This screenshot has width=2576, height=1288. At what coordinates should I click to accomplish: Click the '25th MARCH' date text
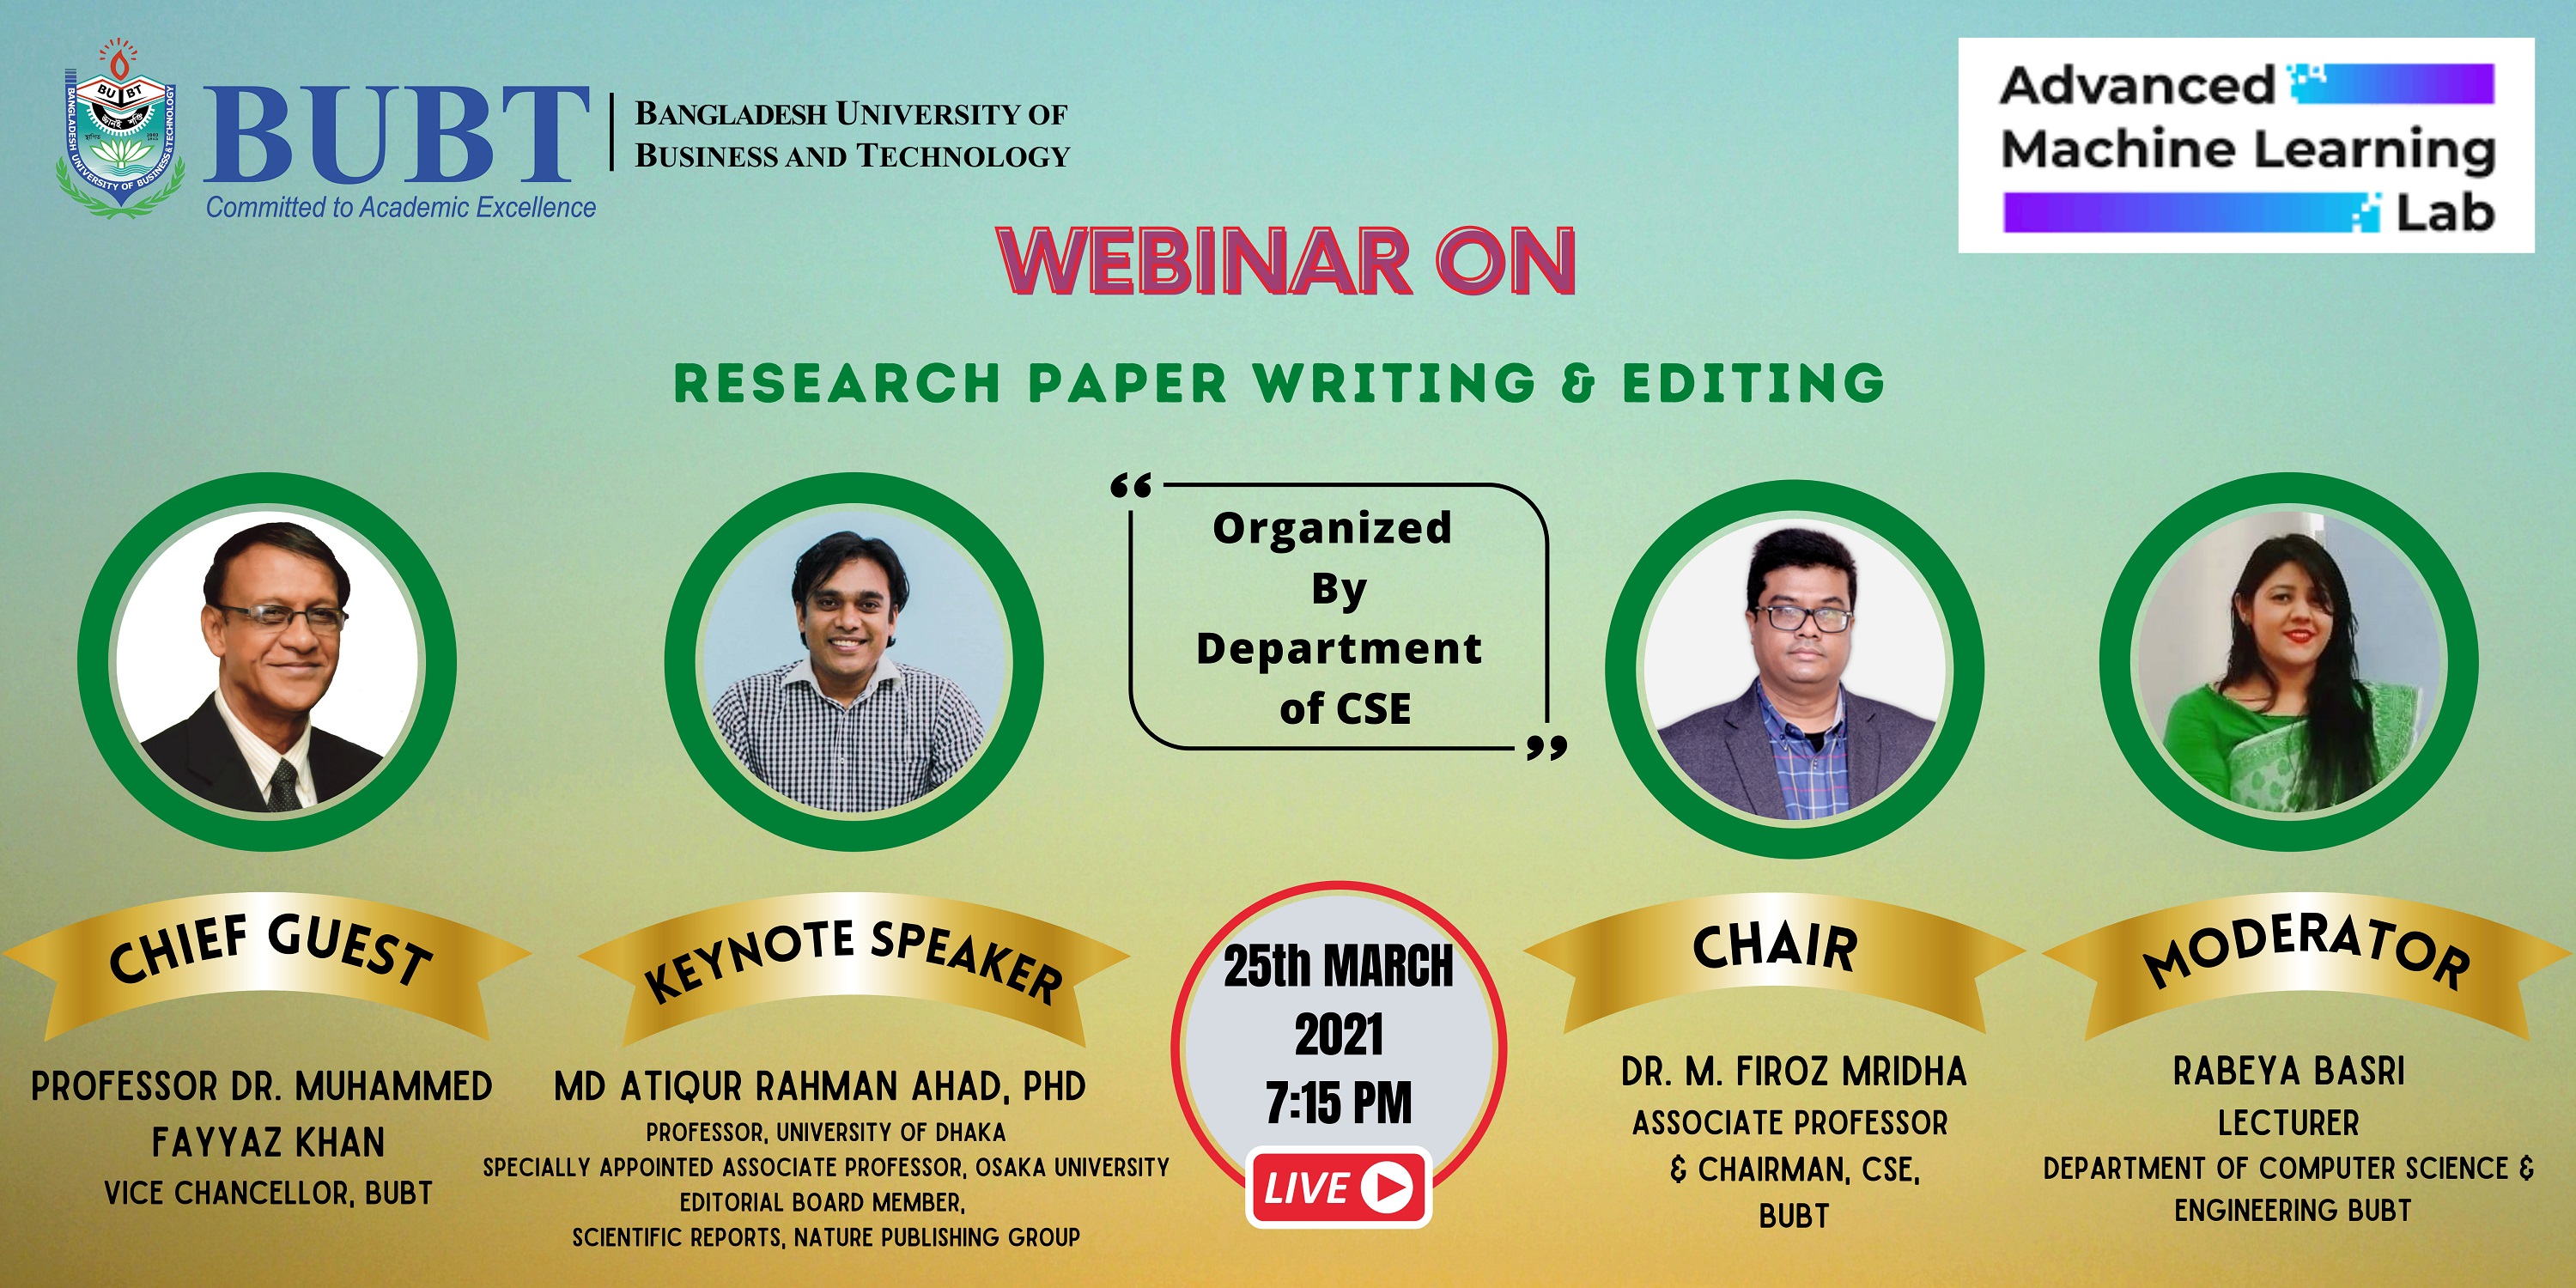1338,966
